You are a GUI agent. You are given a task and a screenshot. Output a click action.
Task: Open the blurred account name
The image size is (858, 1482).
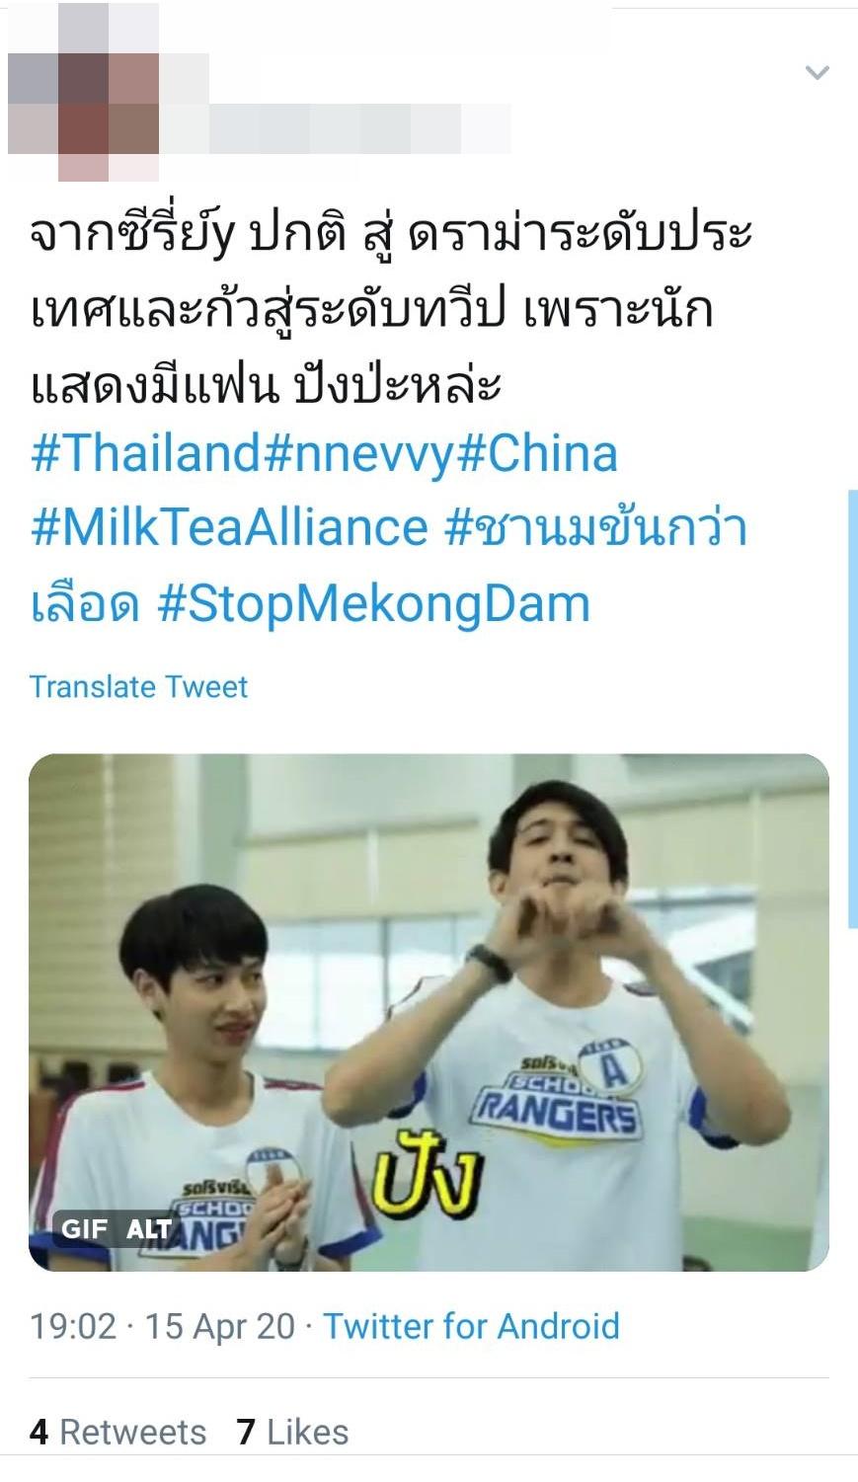point(336,128)
